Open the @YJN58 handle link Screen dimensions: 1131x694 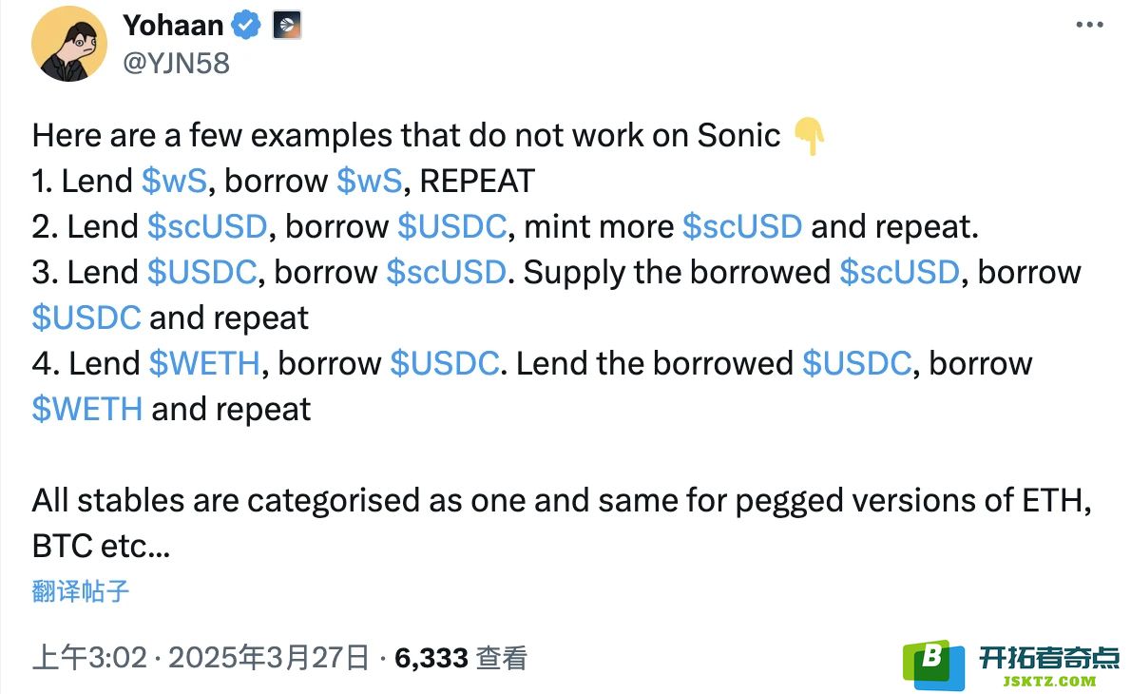click(x=176, y=64)
